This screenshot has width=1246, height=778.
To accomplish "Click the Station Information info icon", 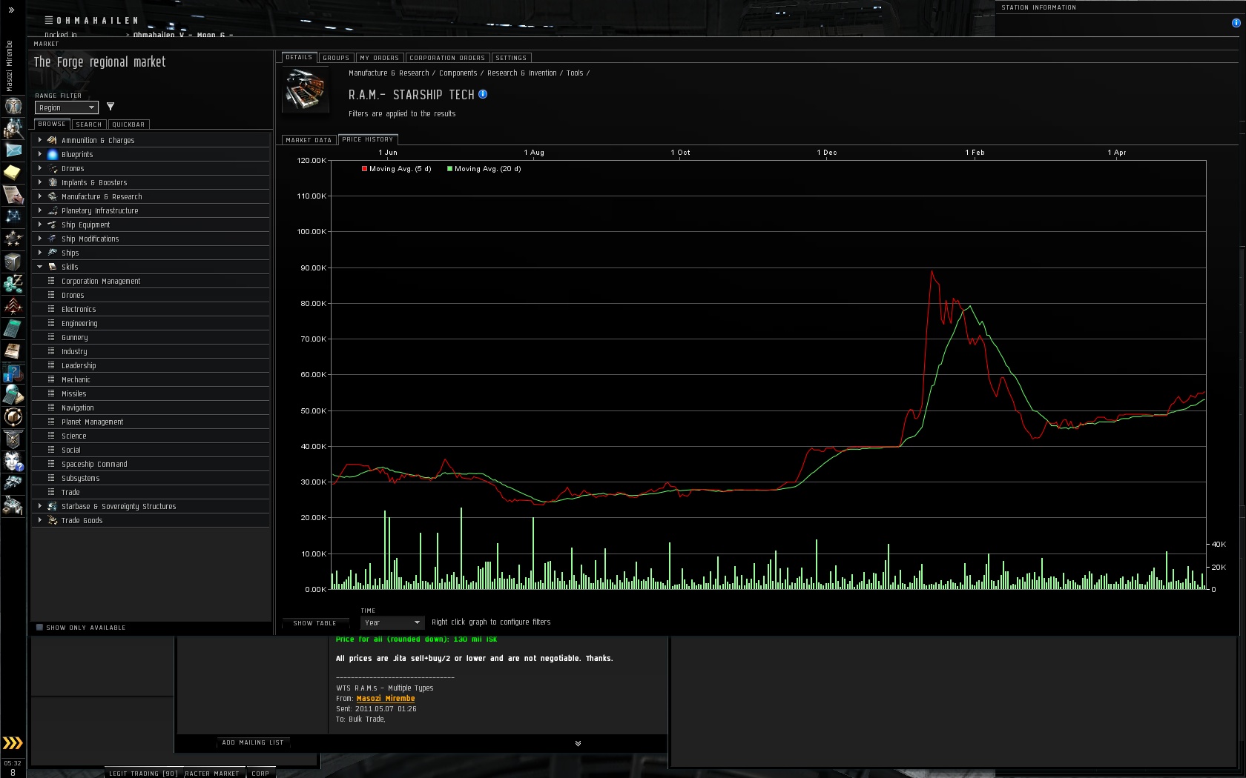I will pyautogui.click(x=1236, y=23).
